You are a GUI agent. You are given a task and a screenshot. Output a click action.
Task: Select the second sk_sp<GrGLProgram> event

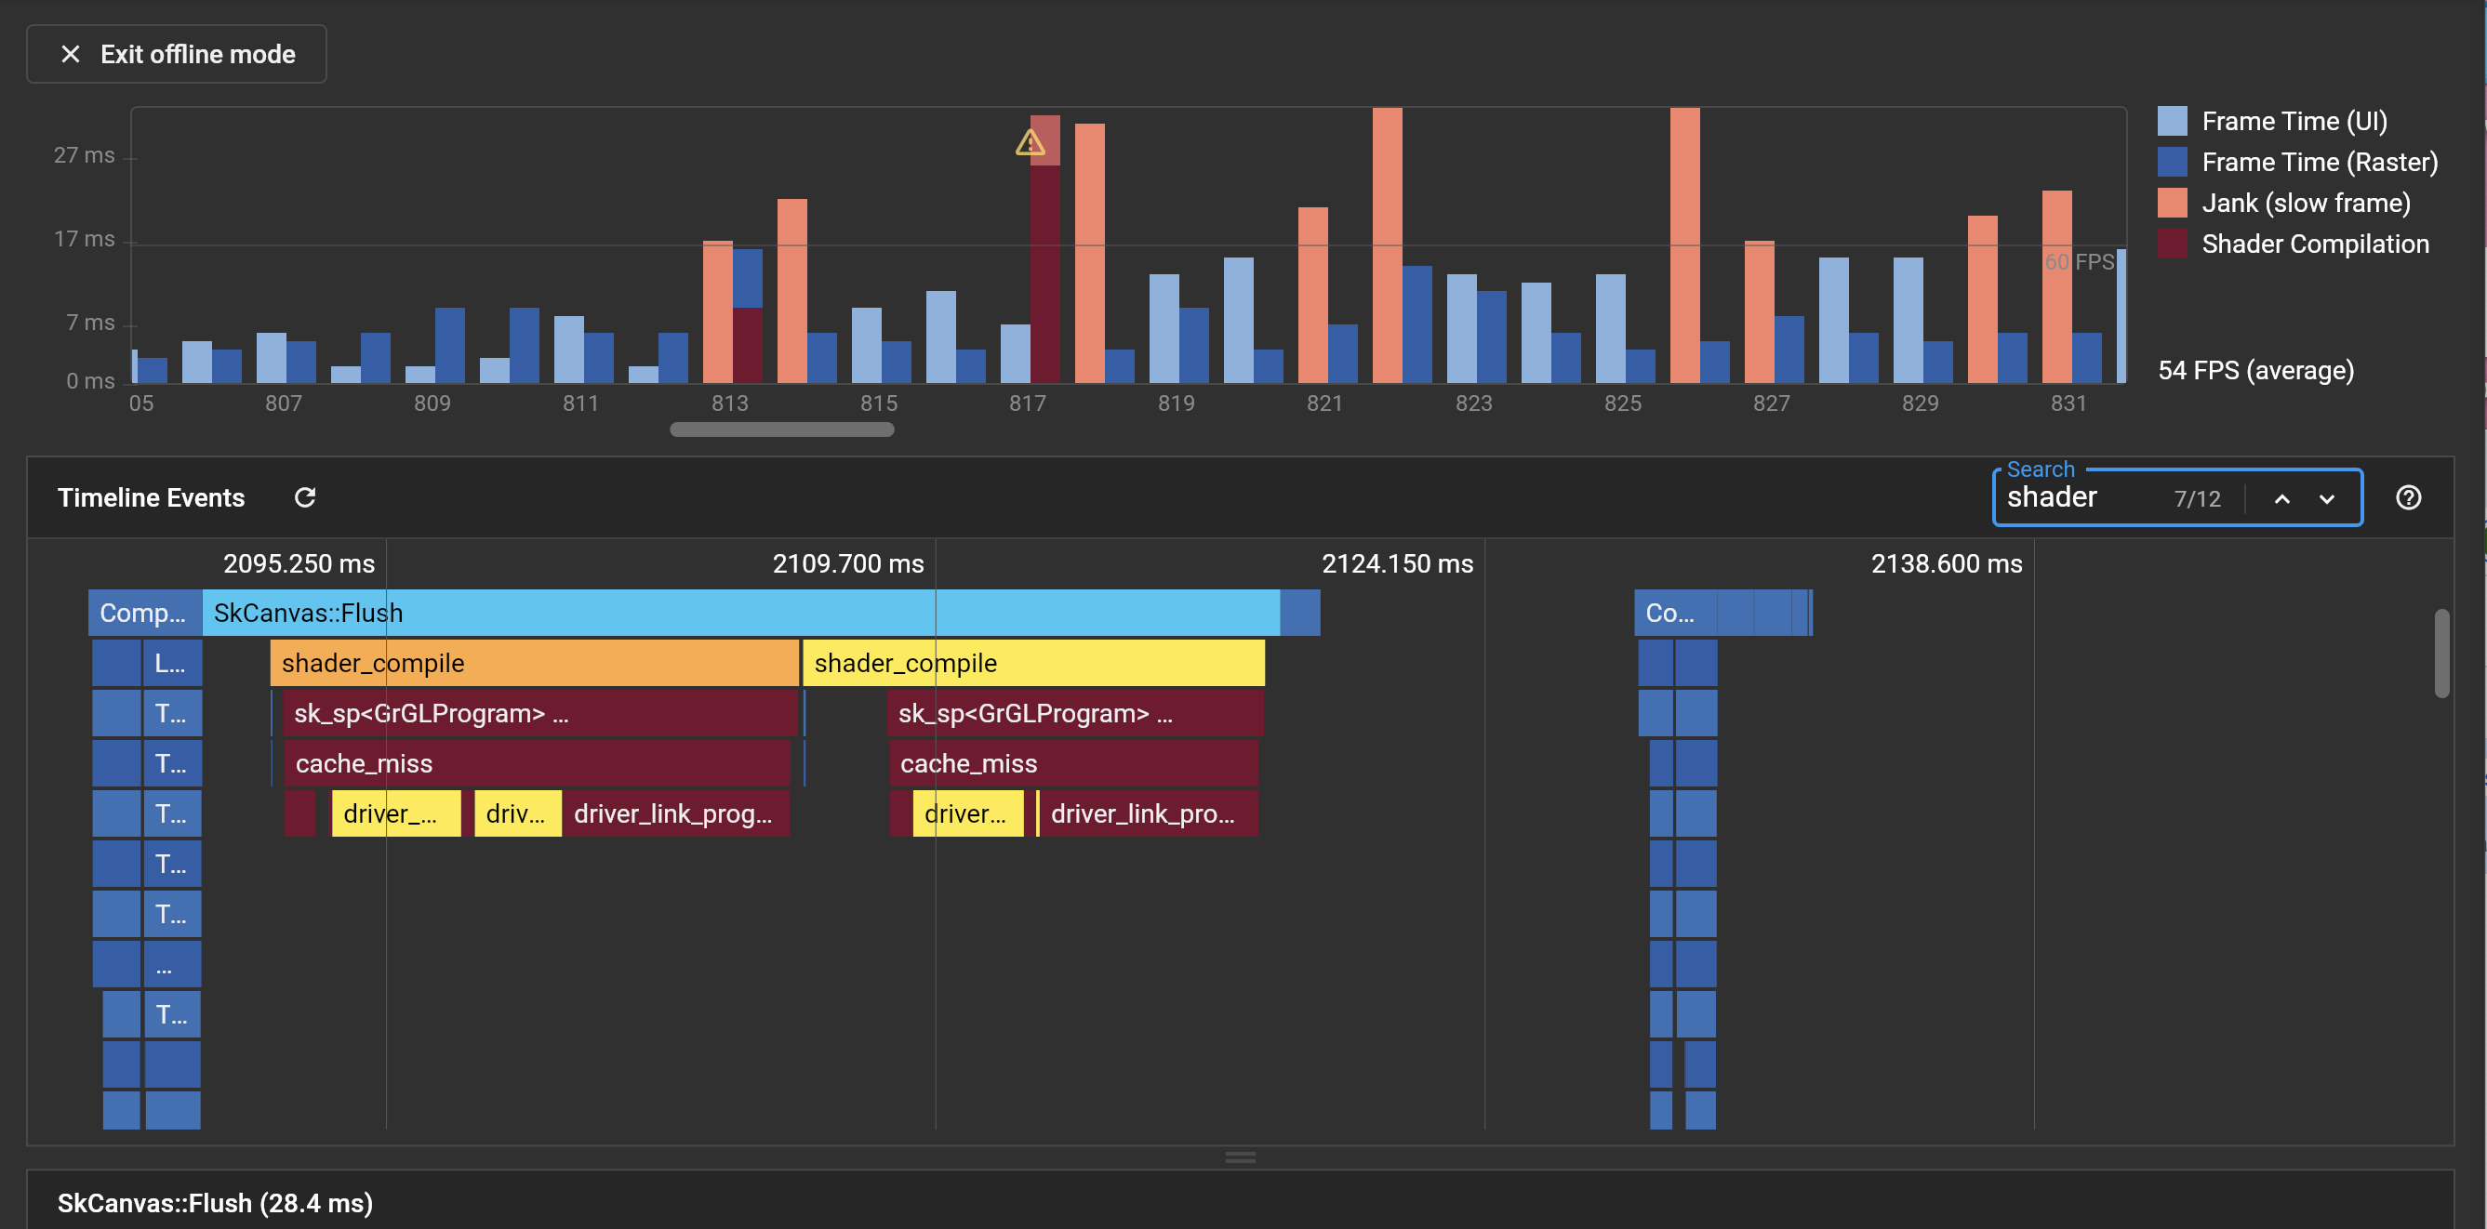pyautogui.click(x=1074, y=713)
